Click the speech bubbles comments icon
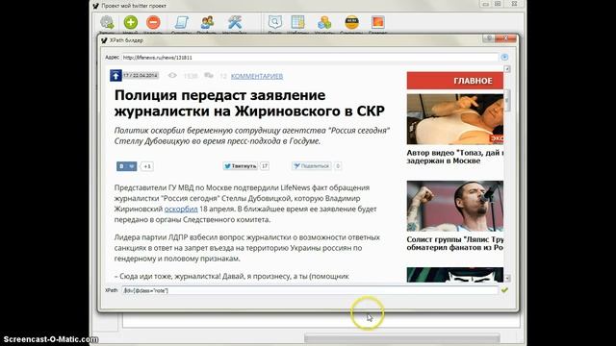The width and height of the screenshot is (616, 346). pyautogui.click(x=209, y=75)
